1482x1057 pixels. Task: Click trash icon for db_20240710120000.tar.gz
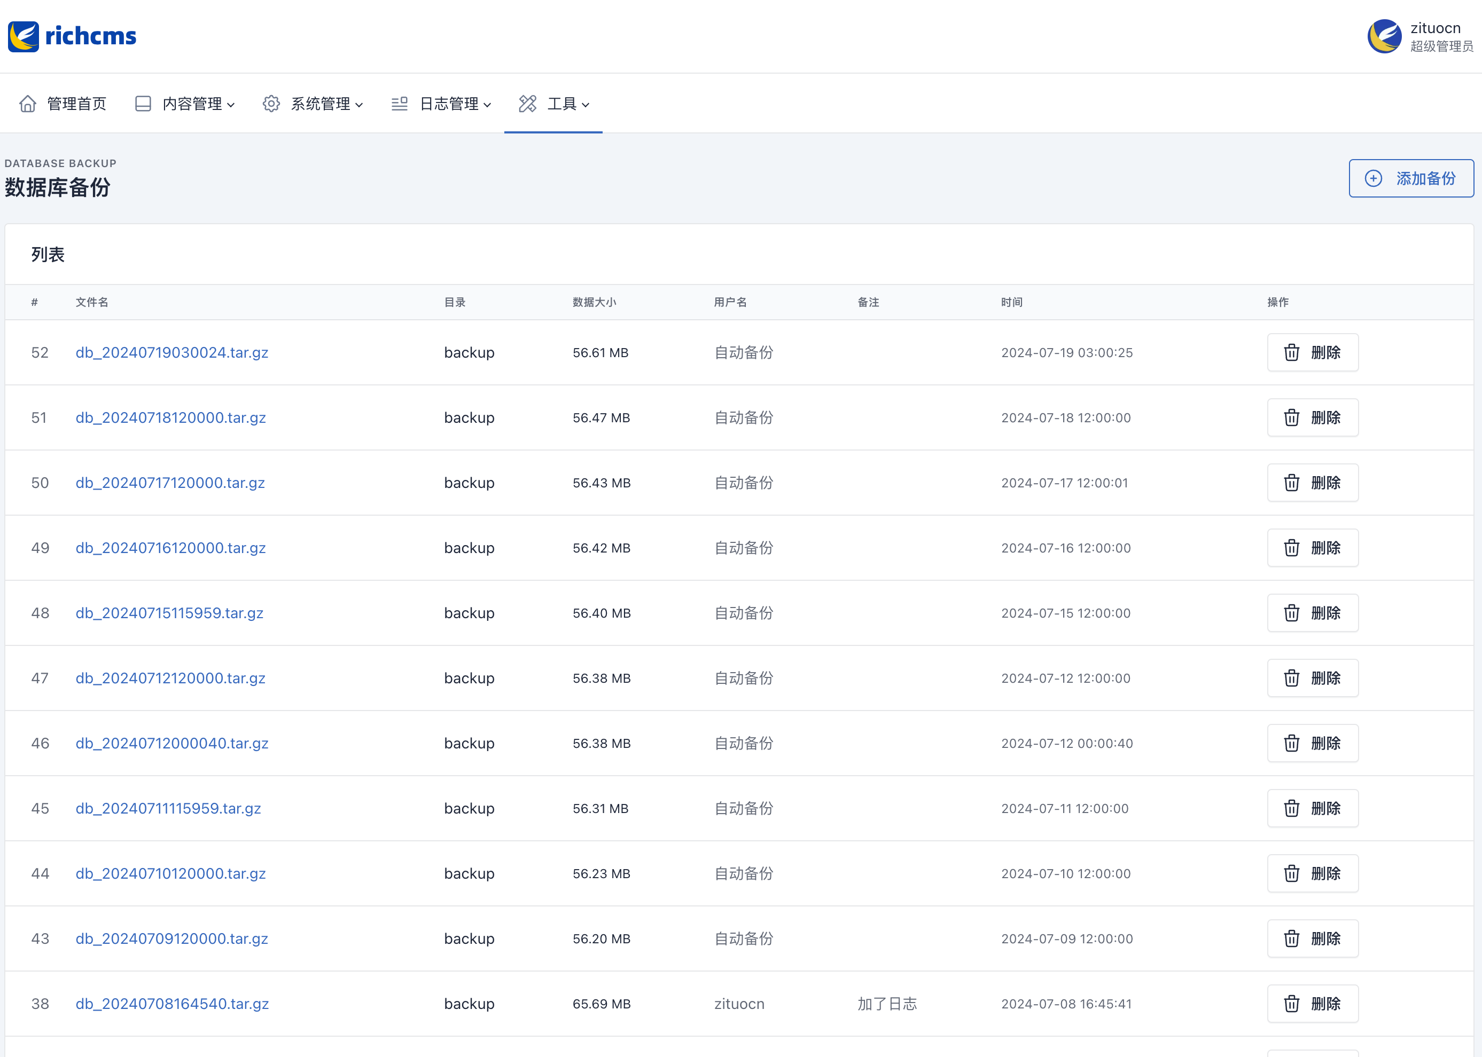pos(1291,873)
